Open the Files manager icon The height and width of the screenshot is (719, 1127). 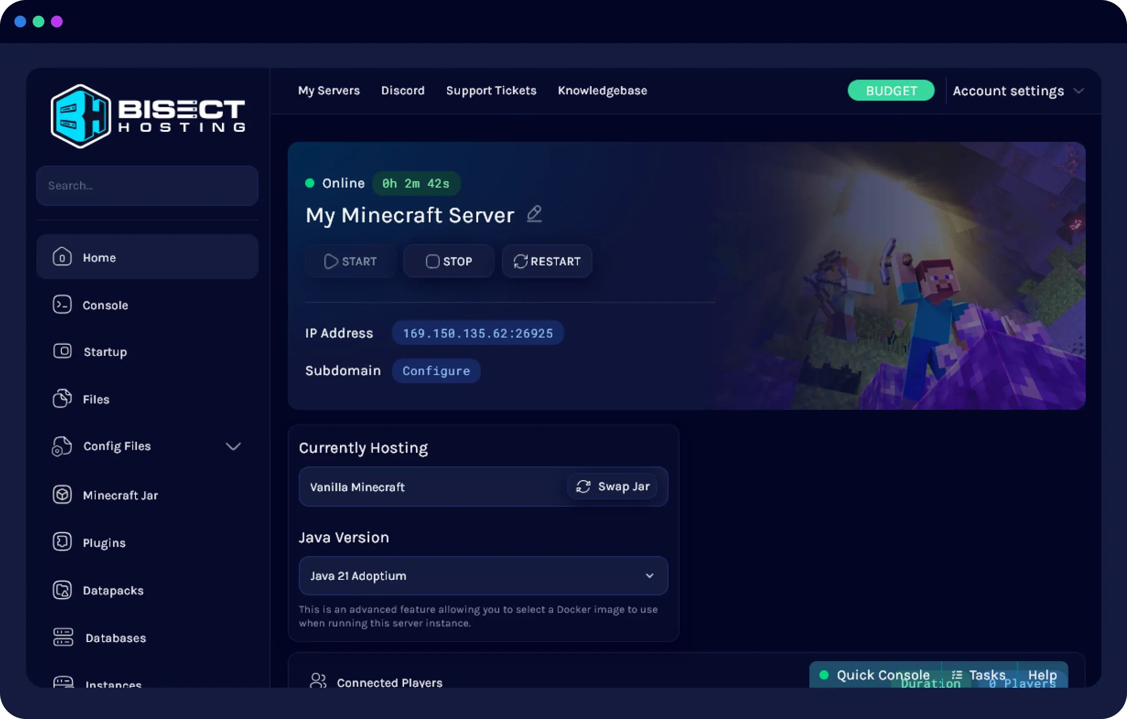(x=62, y=398)
